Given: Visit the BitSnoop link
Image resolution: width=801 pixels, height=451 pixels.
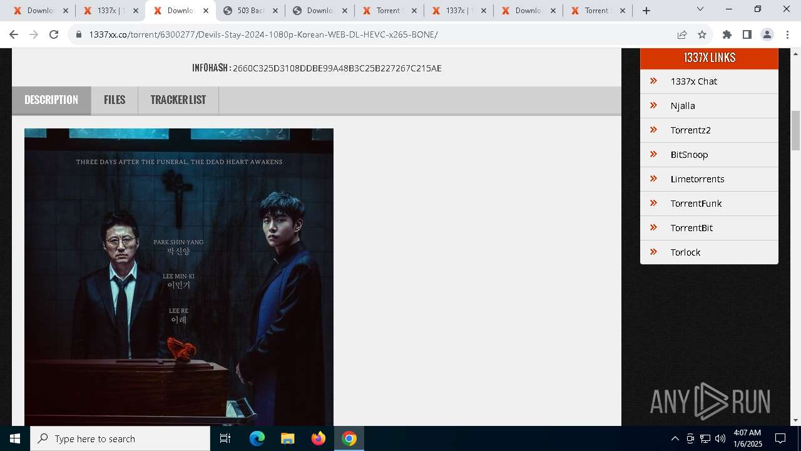Looking at the screenshot, I should coord(689,155).
